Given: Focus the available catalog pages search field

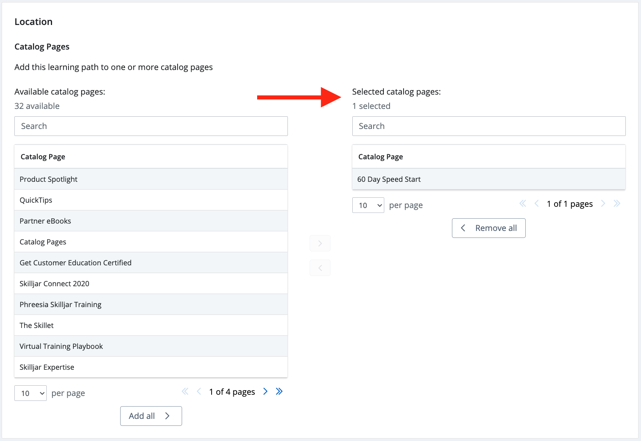Looking at the screenshot, I should [x=151, y=126].
